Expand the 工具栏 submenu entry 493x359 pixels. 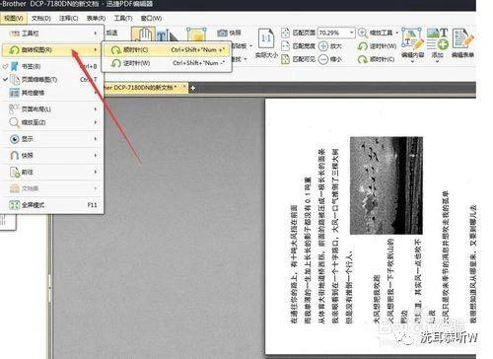(x=52, y=34)
